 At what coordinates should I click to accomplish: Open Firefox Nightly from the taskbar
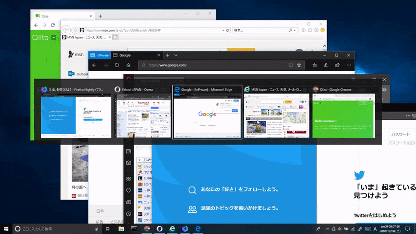(185, 229)
